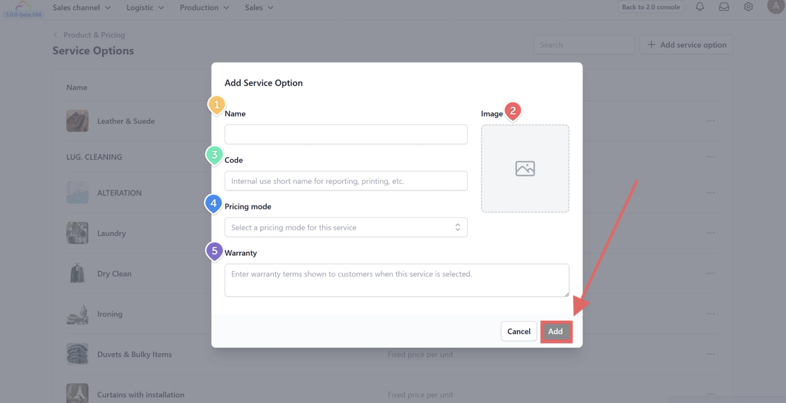Open the notifications bell icon

[700, 7]
